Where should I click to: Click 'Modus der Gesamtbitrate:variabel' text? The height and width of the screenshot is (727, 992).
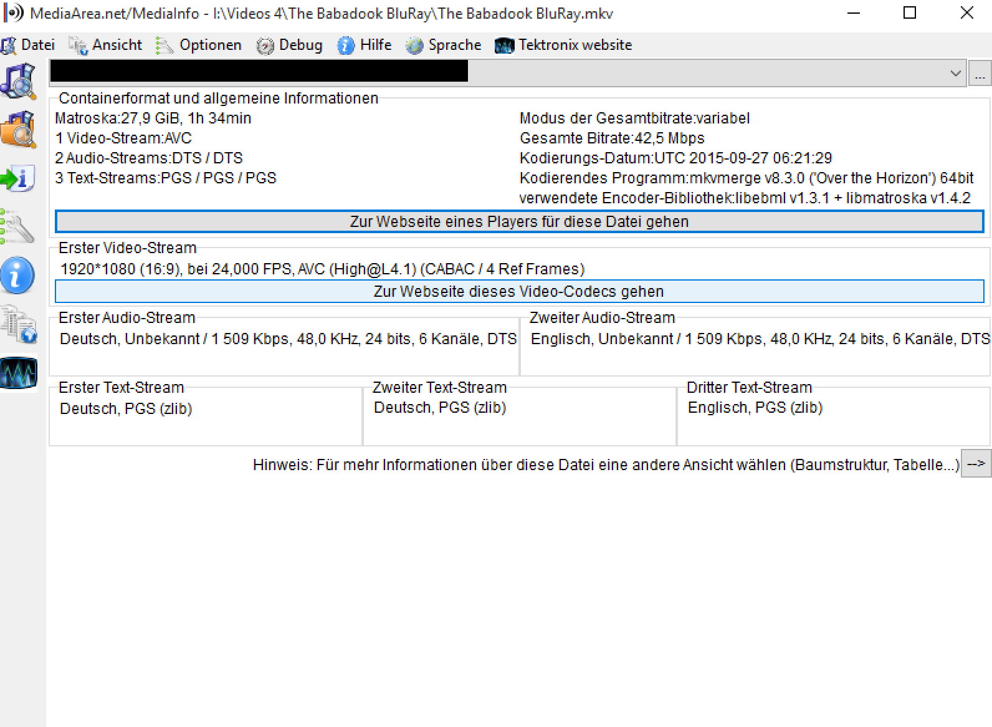tap(634, 118)
